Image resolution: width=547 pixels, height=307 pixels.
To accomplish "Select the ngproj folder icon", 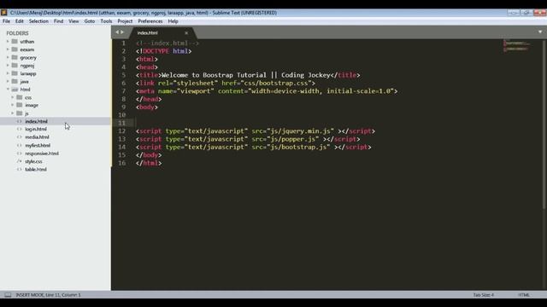I will pyautogui.click(x=15, y=66).
